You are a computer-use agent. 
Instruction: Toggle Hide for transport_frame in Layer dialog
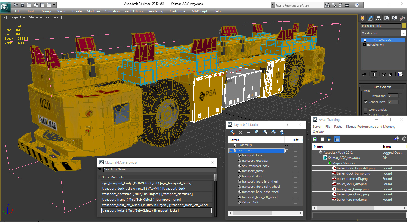pos(296,171)
